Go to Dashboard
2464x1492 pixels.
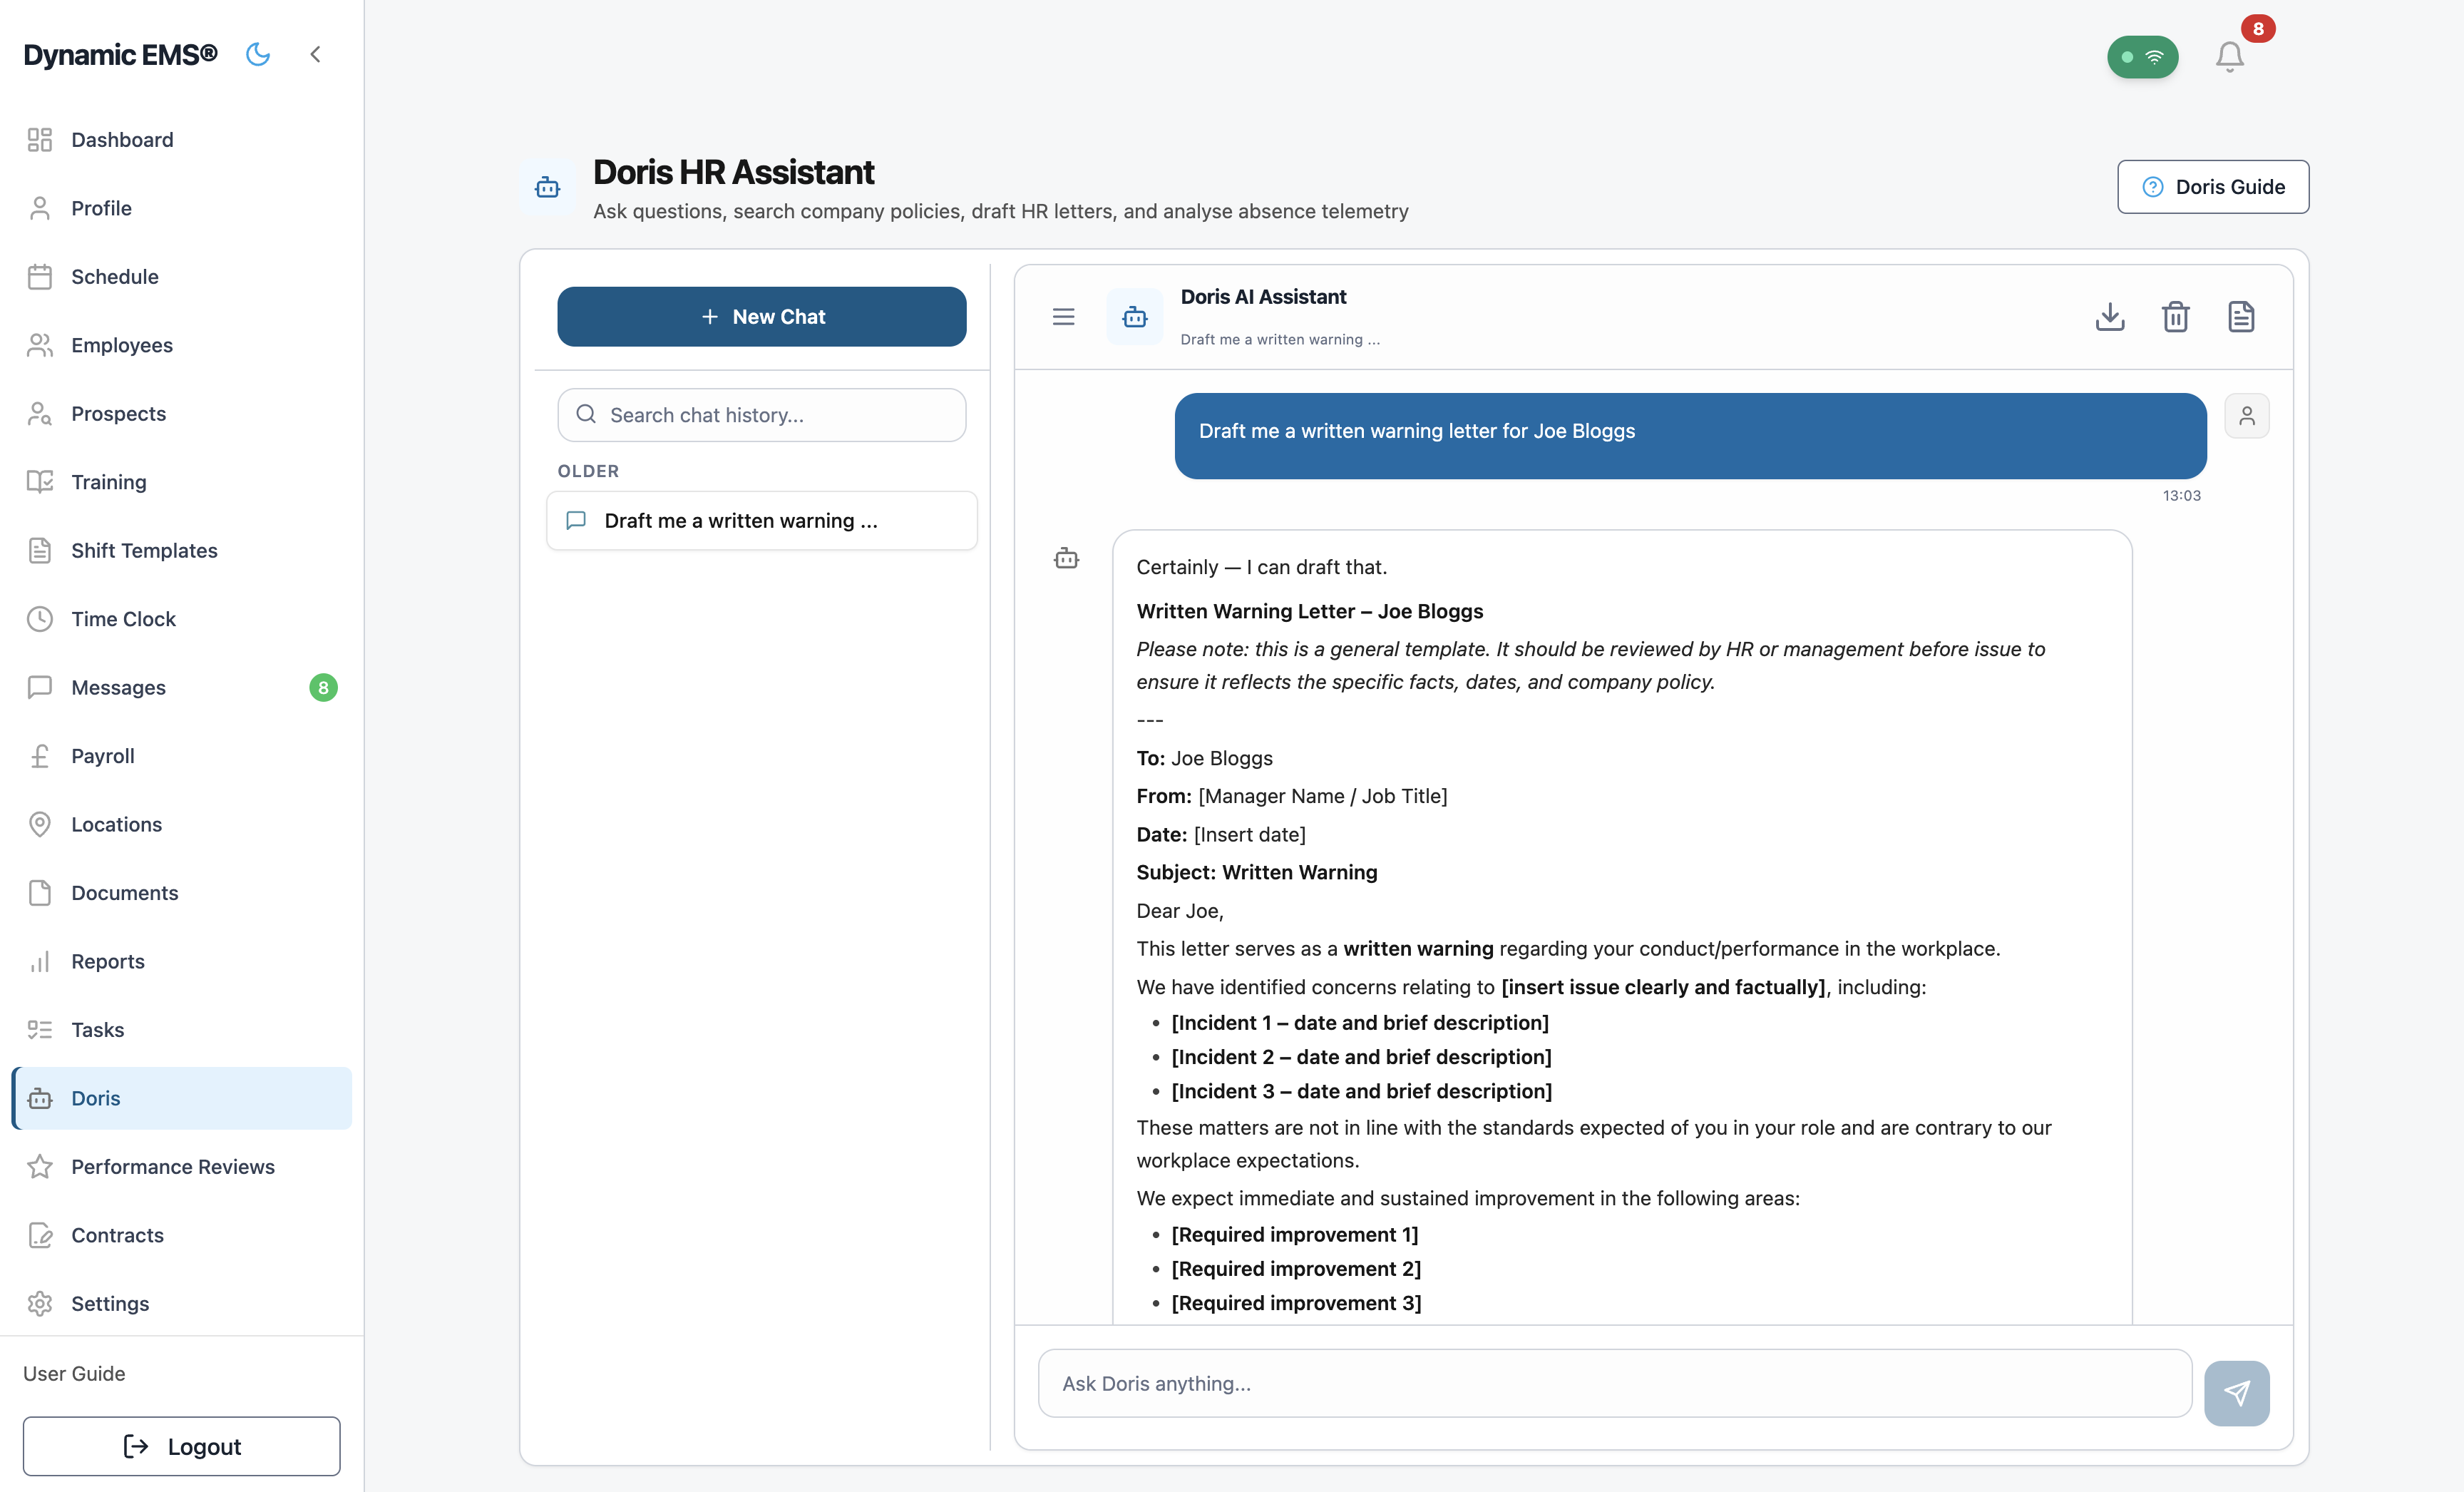[x=181, y=139]
